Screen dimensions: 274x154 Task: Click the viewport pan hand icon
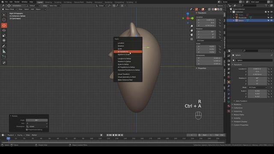[192, 30]
